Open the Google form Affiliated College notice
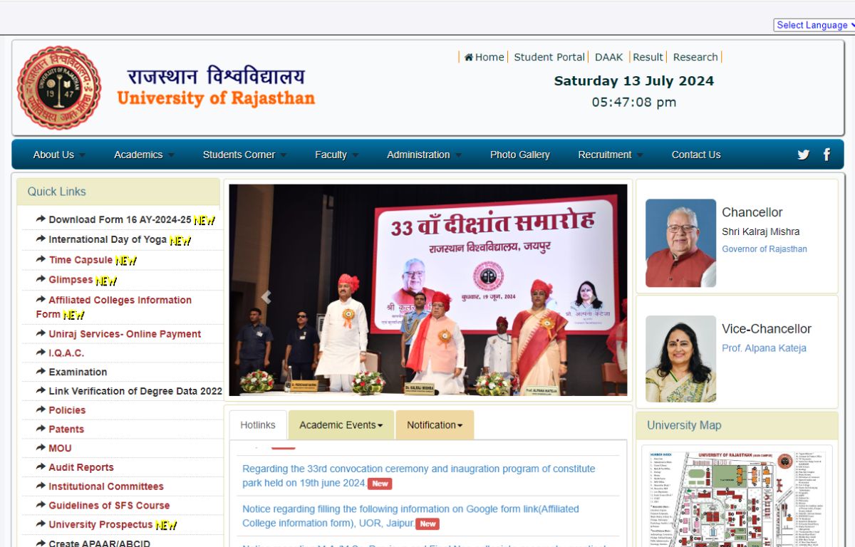The width and height of the screenshot is (855, 547). [x=410, y=516]
